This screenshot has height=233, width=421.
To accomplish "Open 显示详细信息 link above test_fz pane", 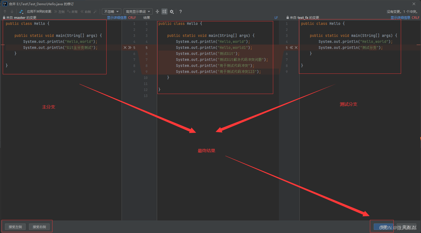I will (400, 17).
